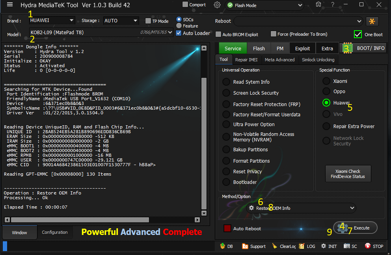Image resolution: width=391 pixels, height=255 pixels.
Task: Click the log vertical scrollbar thumb
Action: [x=204, y=144]
